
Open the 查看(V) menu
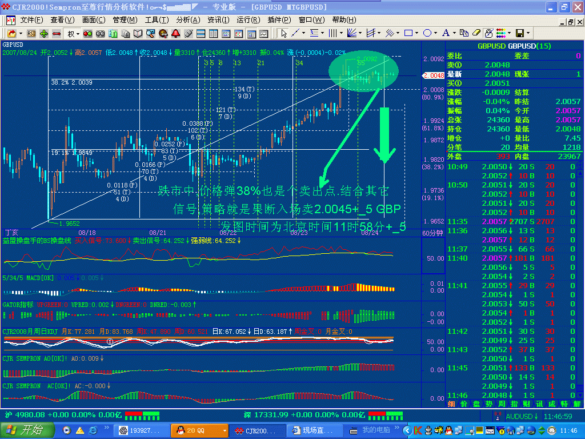pyautogui.click(x=63, y=20)
